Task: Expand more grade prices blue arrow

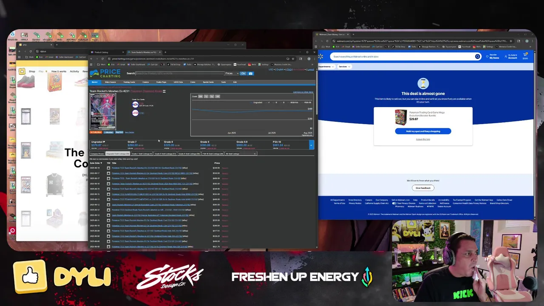Action: pyautogui.click(x=311, y=145)
